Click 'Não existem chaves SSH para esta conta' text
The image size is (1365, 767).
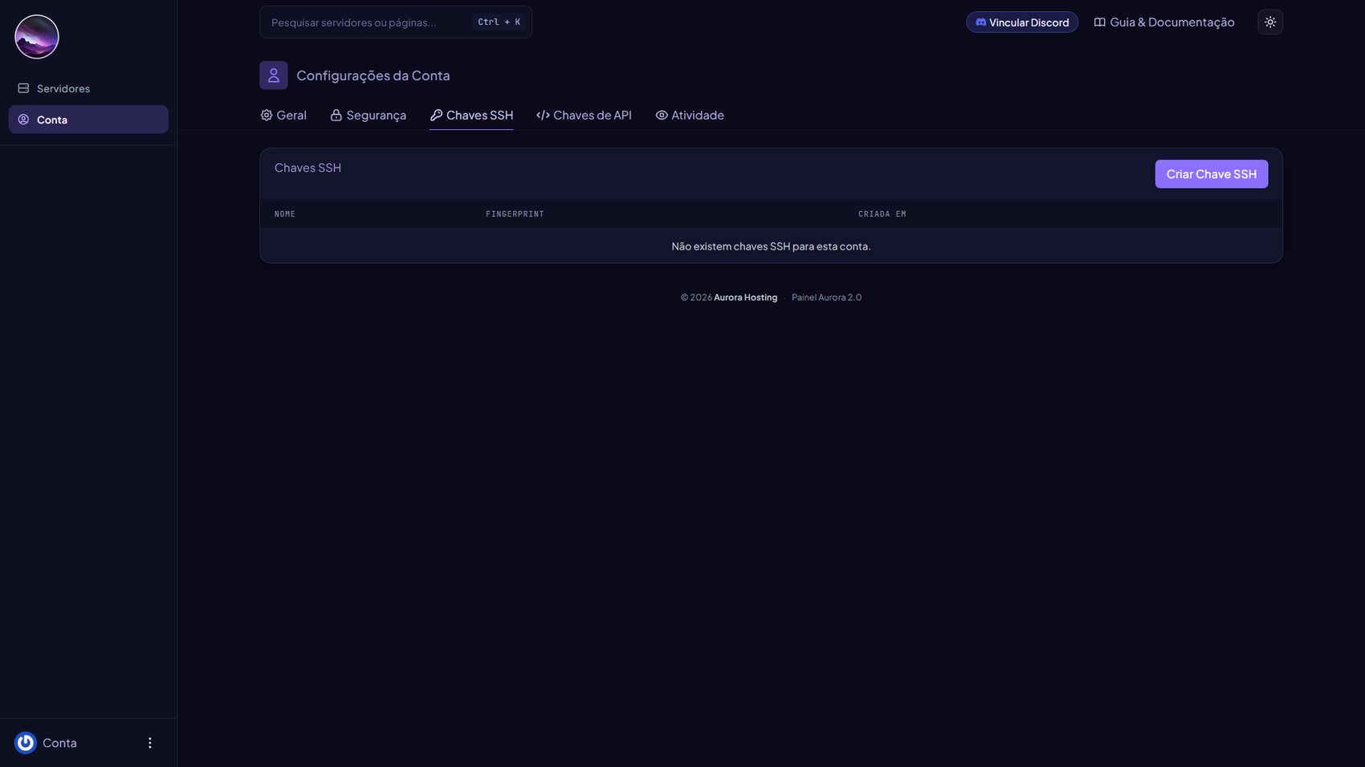pos(771,246)
